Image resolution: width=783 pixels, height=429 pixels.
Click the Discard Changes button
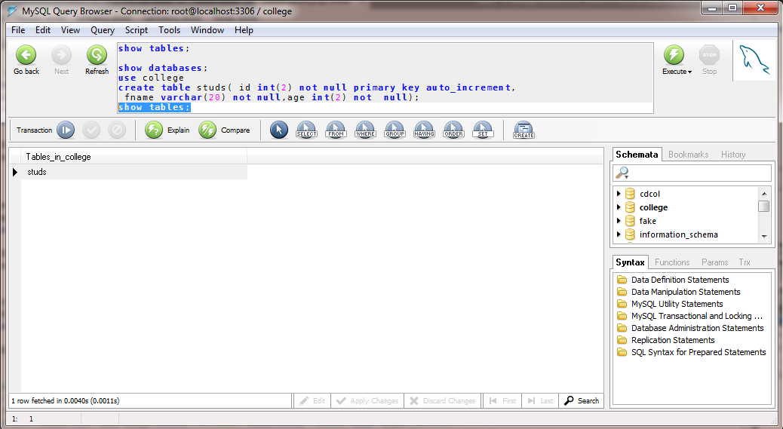coord(443,400)
